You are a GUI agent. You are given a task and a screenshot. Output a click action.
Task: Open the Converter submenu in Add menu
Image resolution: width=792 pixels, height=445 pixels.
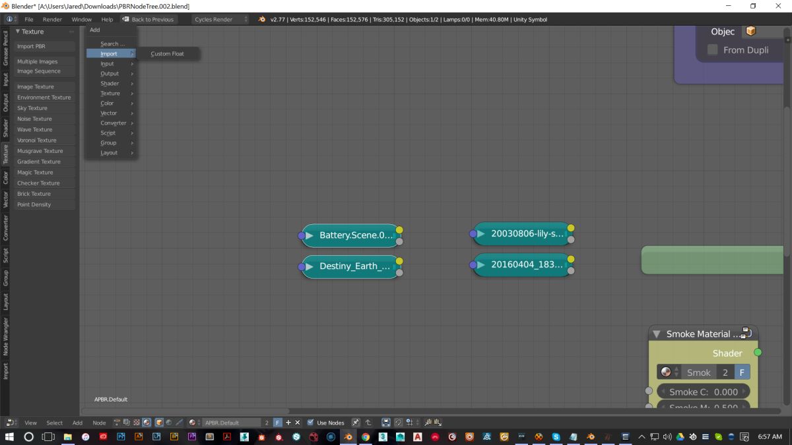(x=112, y=123)
